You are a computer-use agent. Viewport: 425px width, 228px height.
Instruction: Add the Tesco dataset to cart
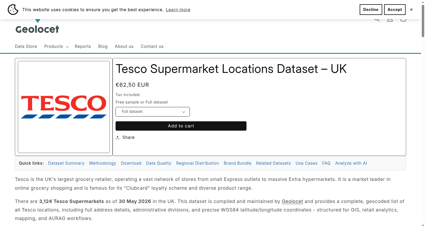181,126
